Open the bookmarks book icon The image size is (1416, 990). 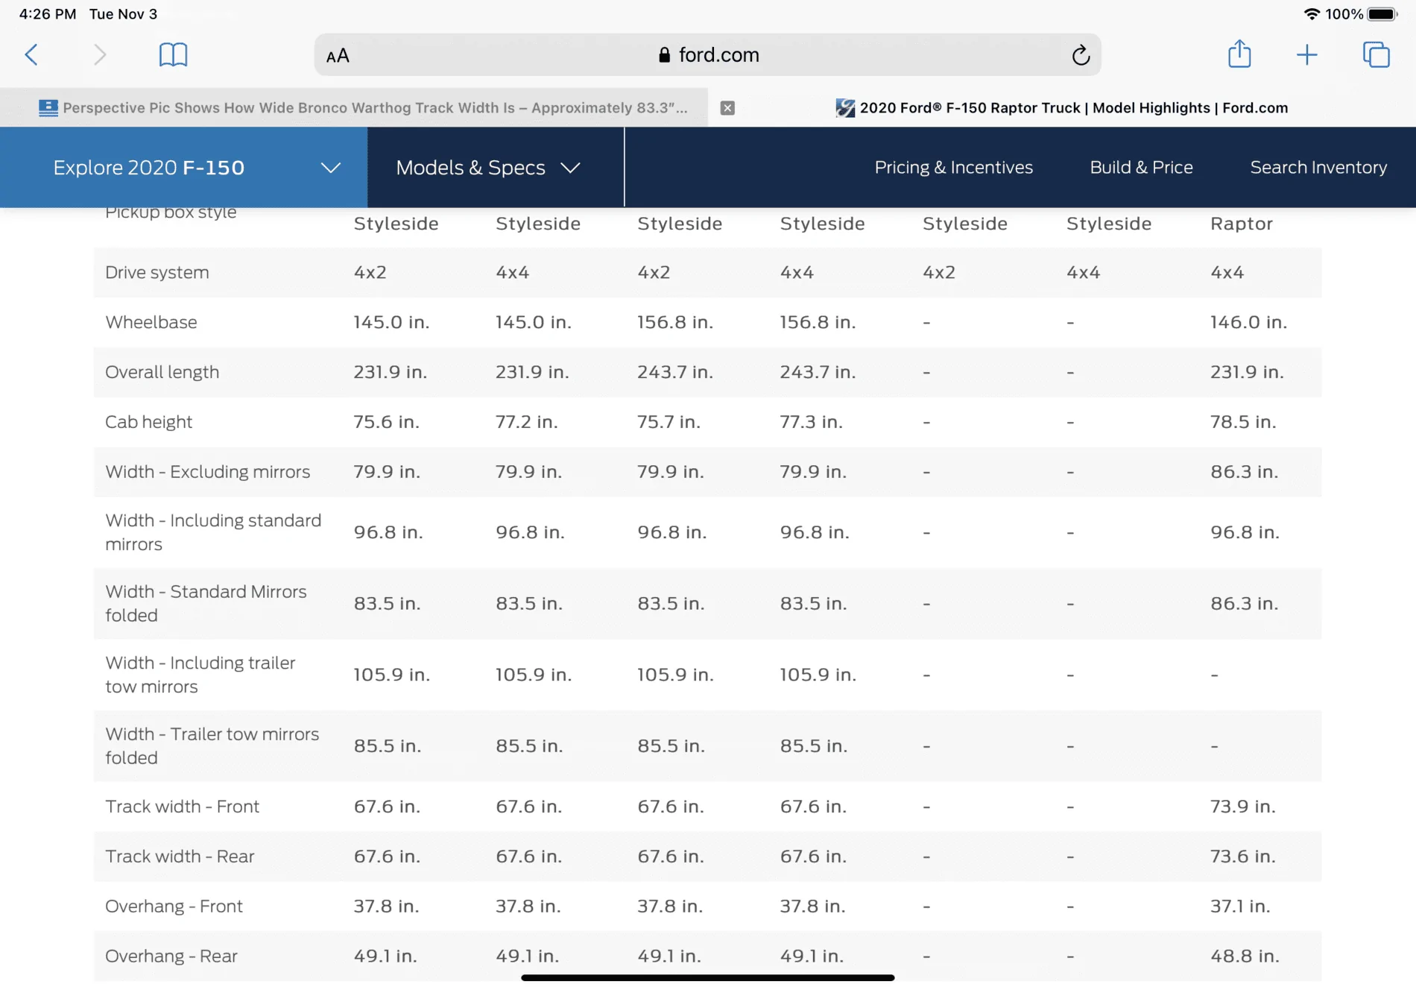pyautogui.click(x=173, y=54)
